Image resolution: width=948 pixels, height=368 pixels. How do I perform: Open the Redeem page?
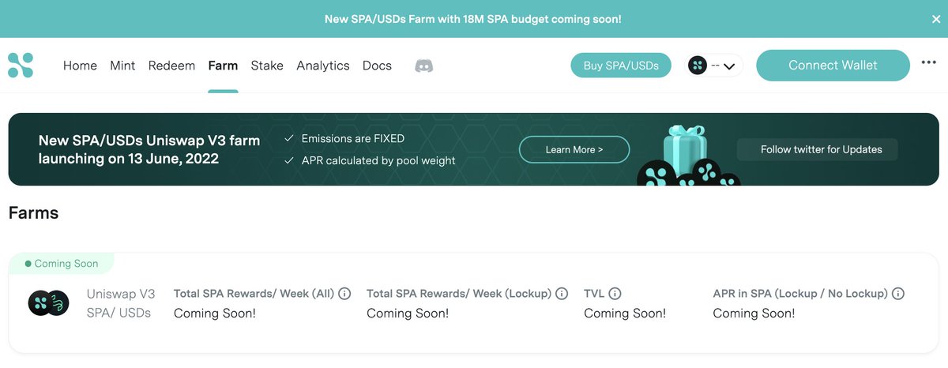click(171, 66)
